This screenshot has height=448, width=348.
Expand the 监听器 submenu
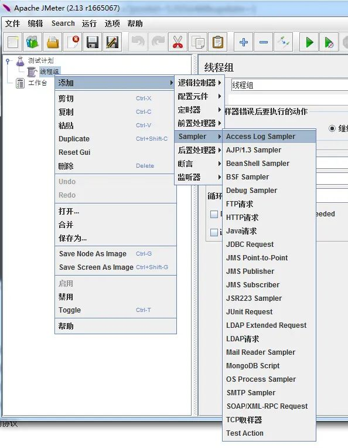[x=199, y=177]
